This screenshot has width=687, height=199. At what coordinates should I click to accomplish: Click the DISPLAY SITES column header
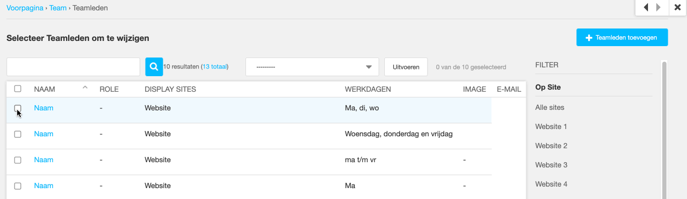point(170,89)
